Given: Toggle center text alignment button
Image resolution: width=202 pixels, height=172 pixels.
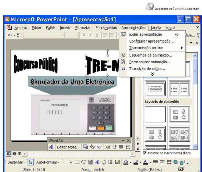Looking at the screenshot, I should coord(112,35).
